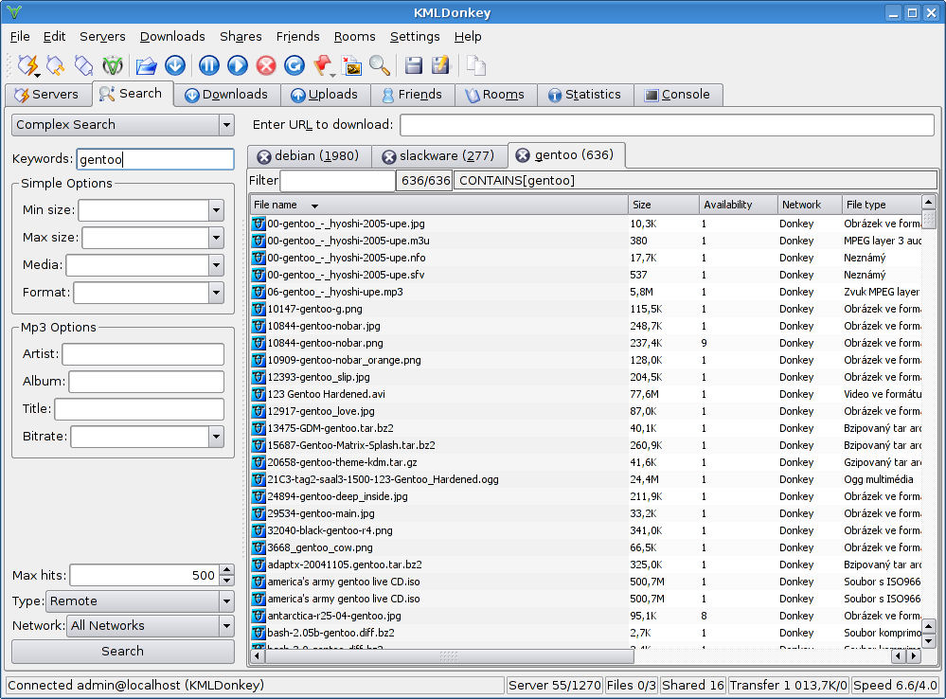Click the file icon beside bash-2.05b-gentoo.diff.bz2
Viewport: 946px width, 699px height.
pos(259,633)
